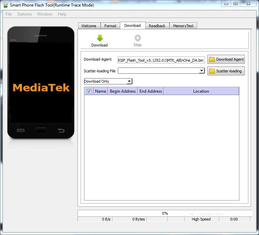Click the Smart Phone Flash Tool title bar icon
The height and width of the screenshot is (235, 259).
pos(6,5)
